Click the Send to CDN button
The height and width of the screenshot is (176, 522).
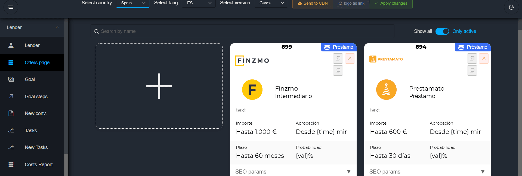coord(313,4)
